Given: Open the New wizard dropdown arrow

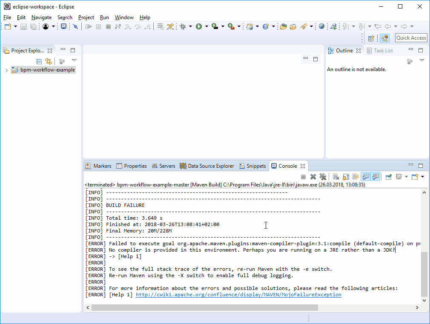Looking at the screenshot, I should [x=15, y=26].
